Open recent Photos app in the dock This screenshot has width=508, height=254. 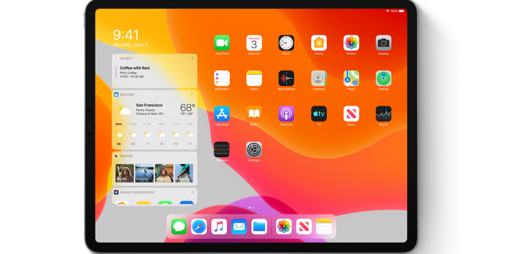coord(284,227)
